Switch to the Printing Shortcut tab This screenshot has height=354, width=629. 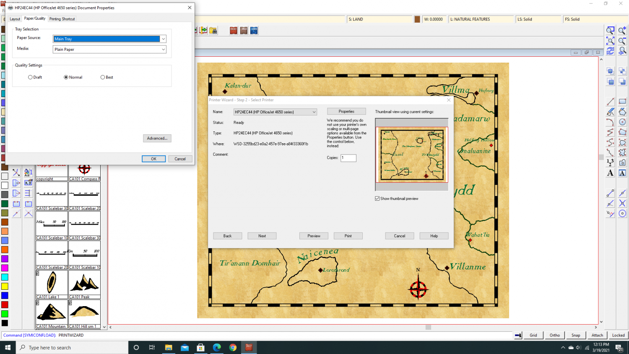click(62, 19)
